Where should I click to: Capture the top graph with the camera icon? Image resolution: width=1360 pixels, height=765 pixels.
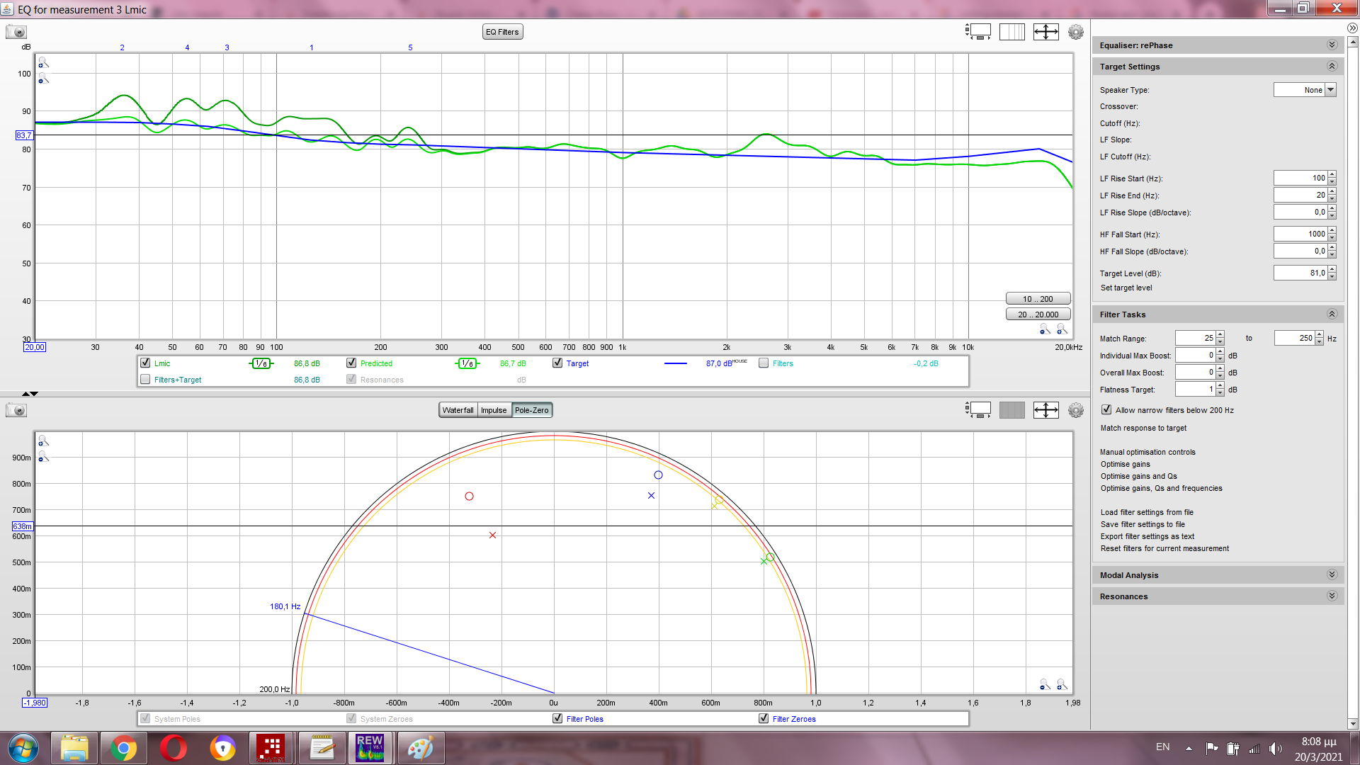[16, 32]
